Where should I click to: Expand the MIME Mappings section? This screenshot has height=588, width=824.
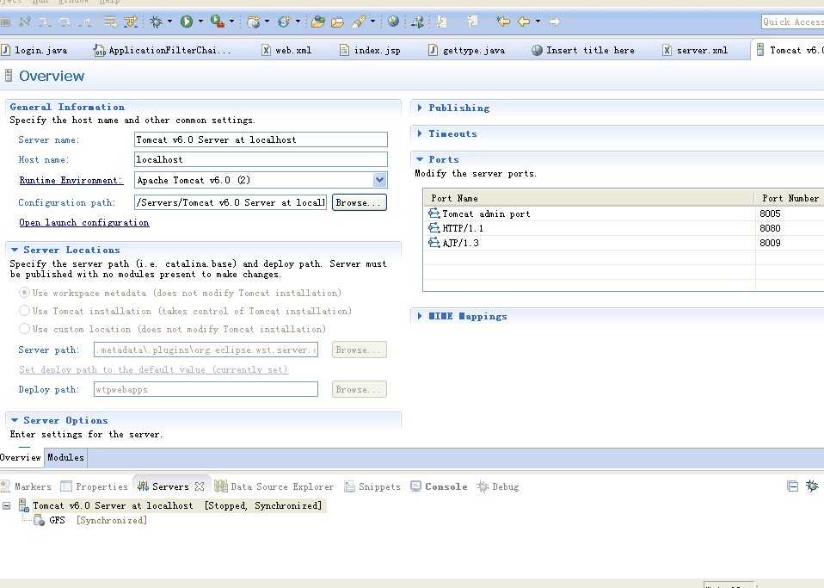(420, 316)
